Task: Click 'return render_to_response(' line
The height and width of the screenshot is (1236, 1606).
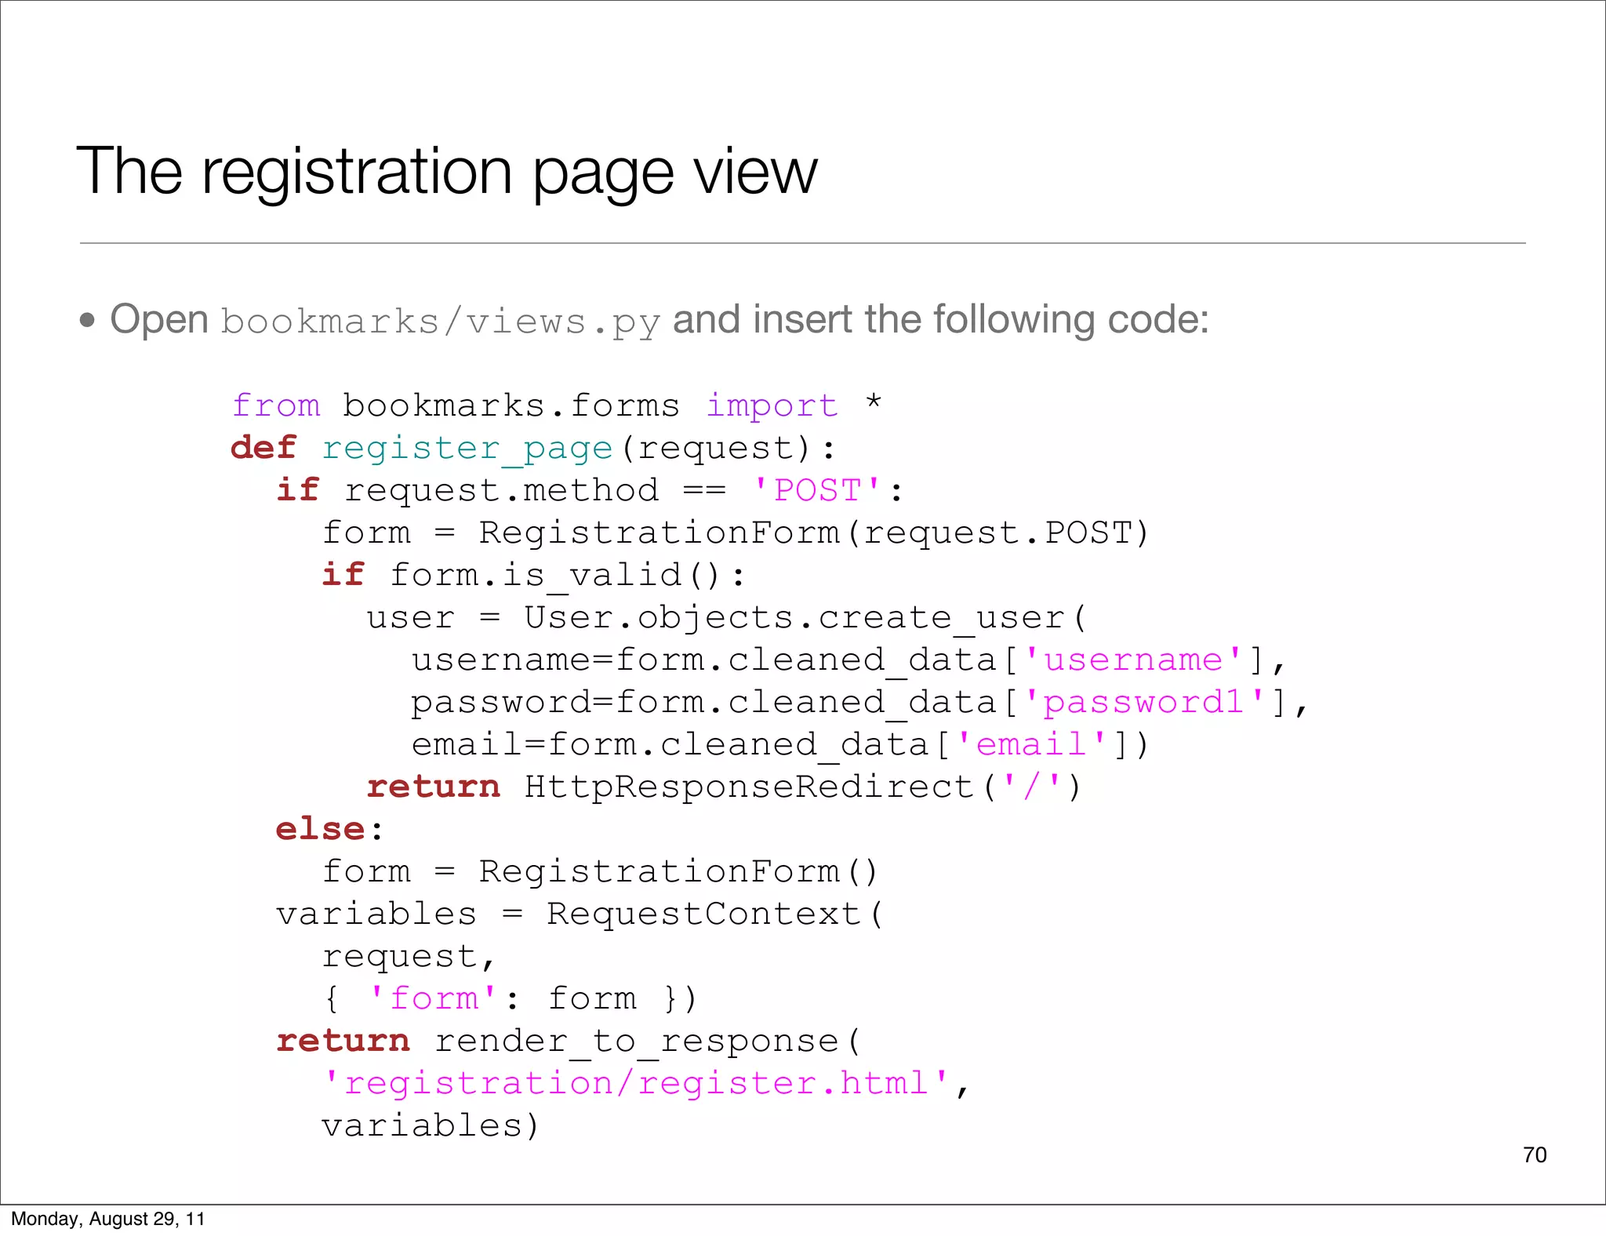Action: [x=569, y=1042]
